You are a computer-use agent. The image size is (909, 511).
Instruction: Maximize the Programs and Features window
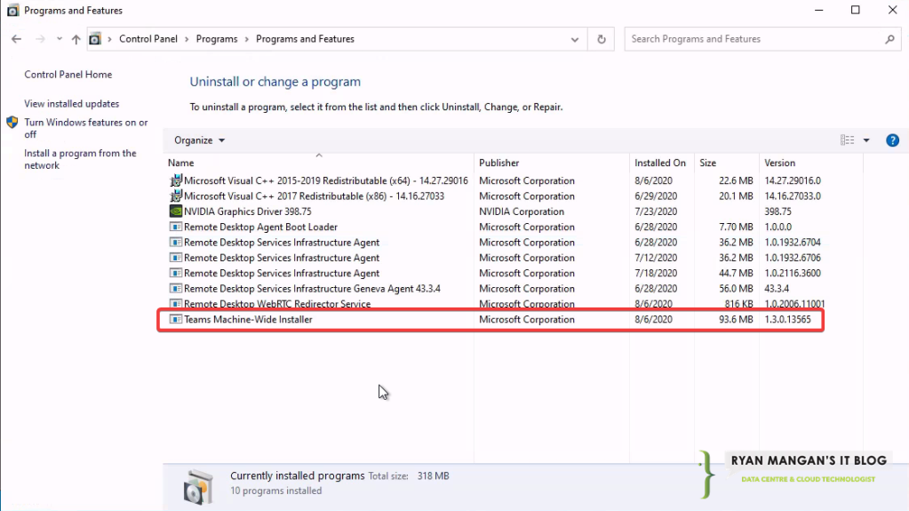855,10
